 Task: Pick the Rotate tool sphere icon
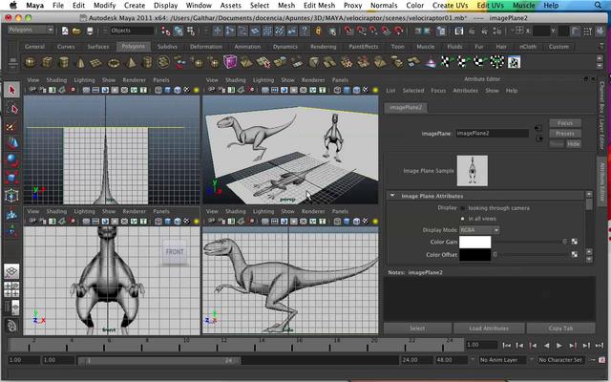point(11,160)
